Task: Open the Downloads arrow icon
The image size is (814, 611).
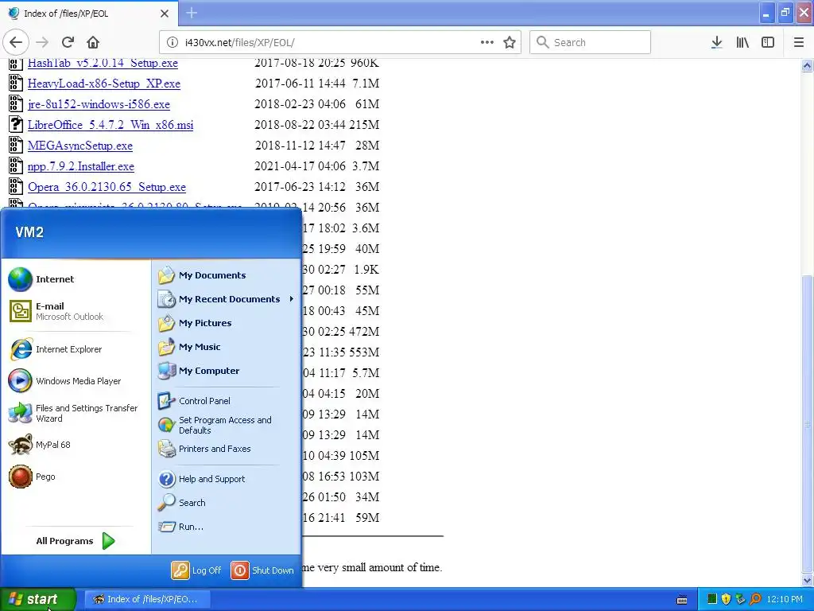Action: pos(717,42)
